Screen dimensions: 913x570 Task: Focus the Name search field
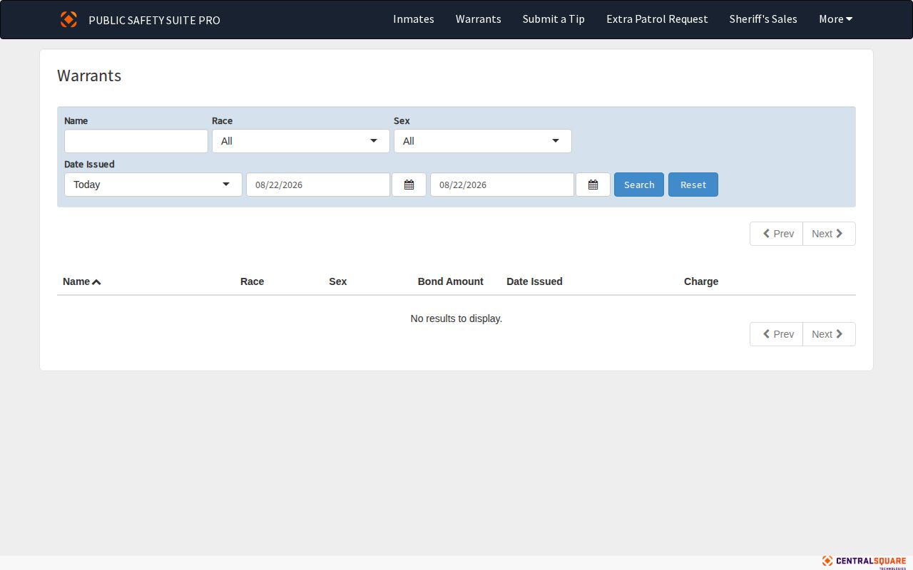click(x=136, y=141)
